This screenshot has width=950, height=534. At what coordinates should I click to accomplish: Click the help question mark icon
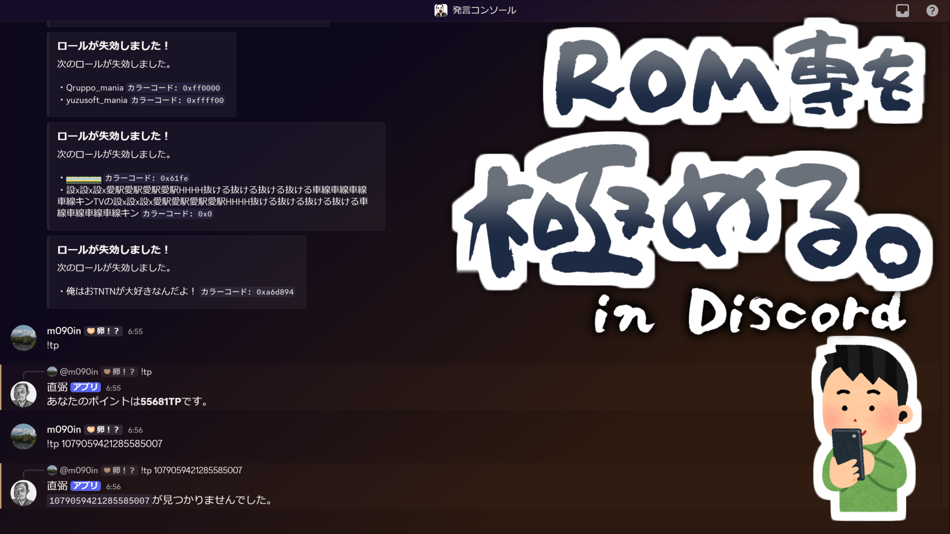pyautogui.click(x=932, y=10)
